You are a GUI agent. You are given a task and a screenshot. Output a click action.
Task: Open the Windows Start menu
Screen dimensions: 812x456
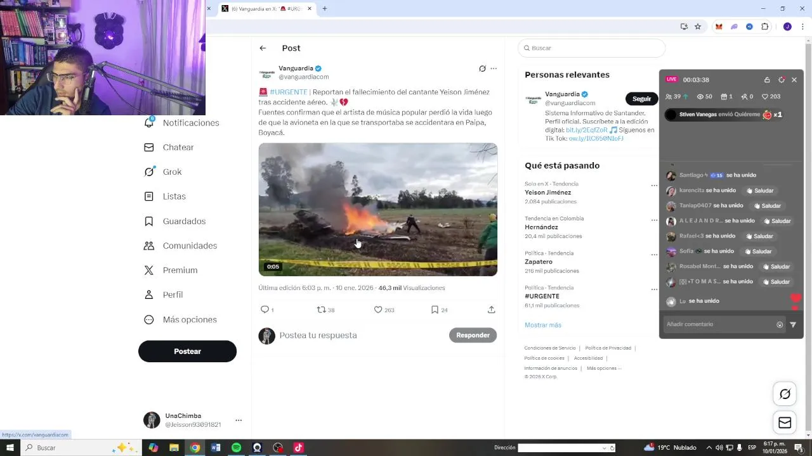click(x=10, y=448)
